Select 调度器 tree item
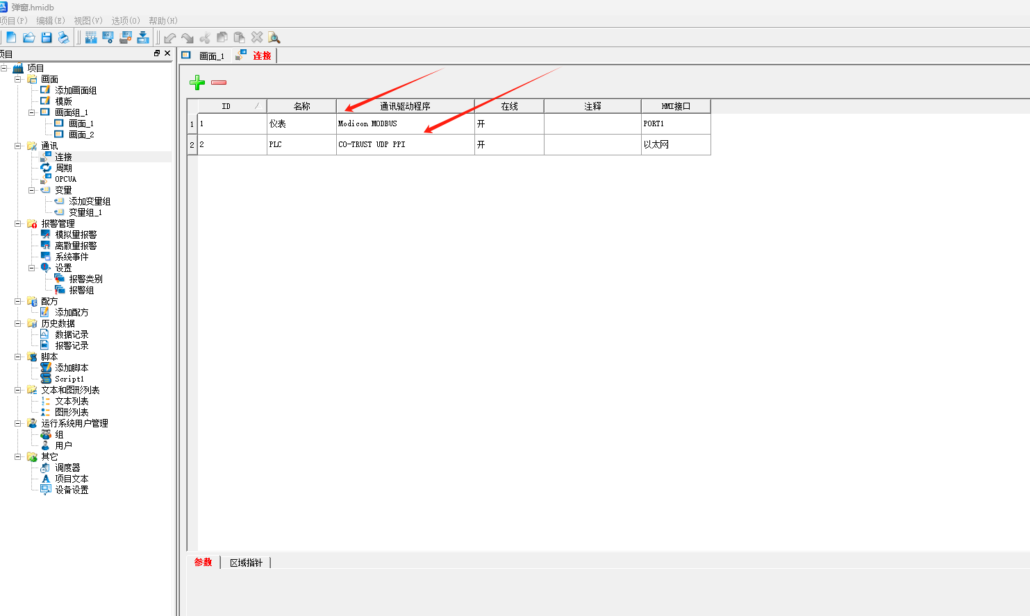Viewport: 1030px width, 616px height. point(67,468)
